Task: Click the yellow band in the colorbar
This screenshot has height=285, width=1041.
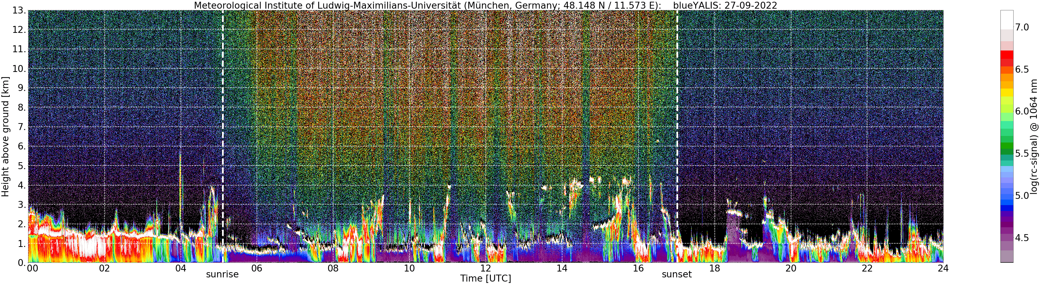Action: tap(1007, 93)
